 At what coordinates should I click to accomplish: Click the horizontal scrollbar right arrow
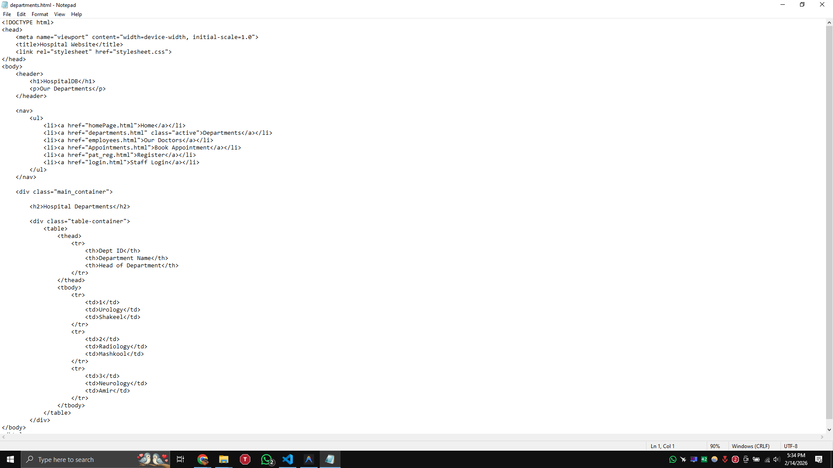click(822, 437)
